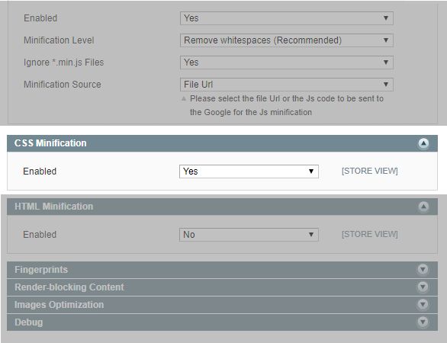Expand Render-blocking Content arrow icon

[x=423, y=287]
